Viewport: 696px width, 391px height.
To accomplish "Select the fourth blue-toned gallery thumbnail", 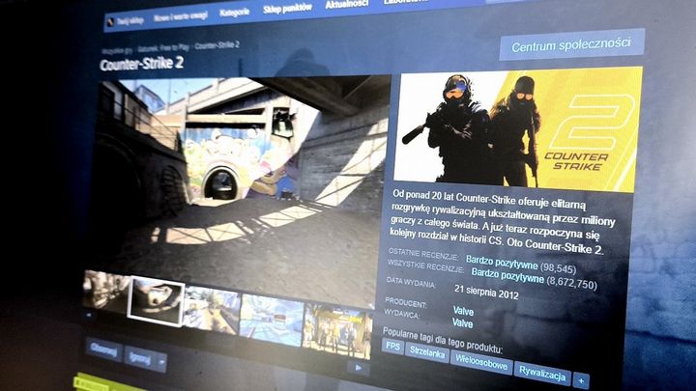I will click(x=272, y=321).
